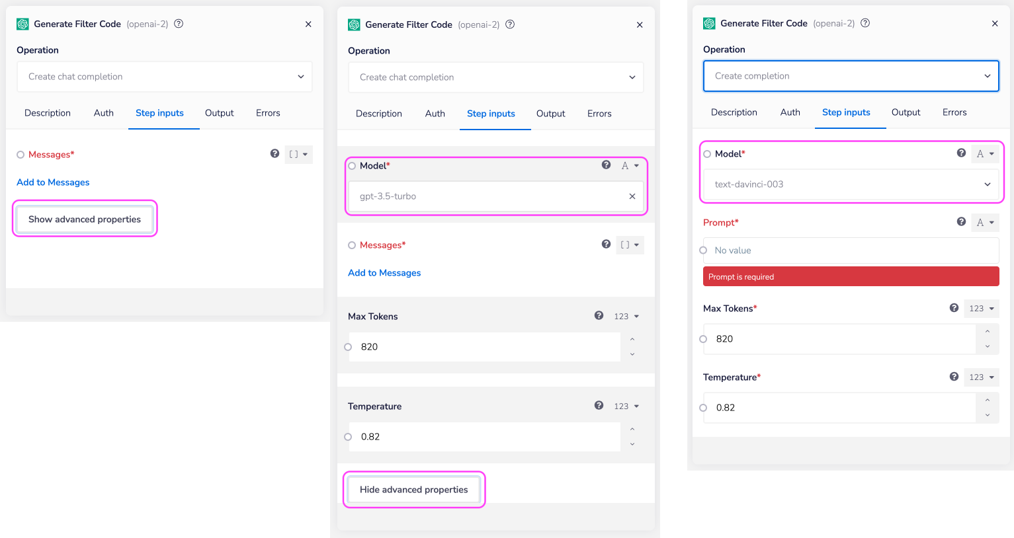Click help icon next to Prompt label
Screen dimensions: 1014x538
pos(961,222)
